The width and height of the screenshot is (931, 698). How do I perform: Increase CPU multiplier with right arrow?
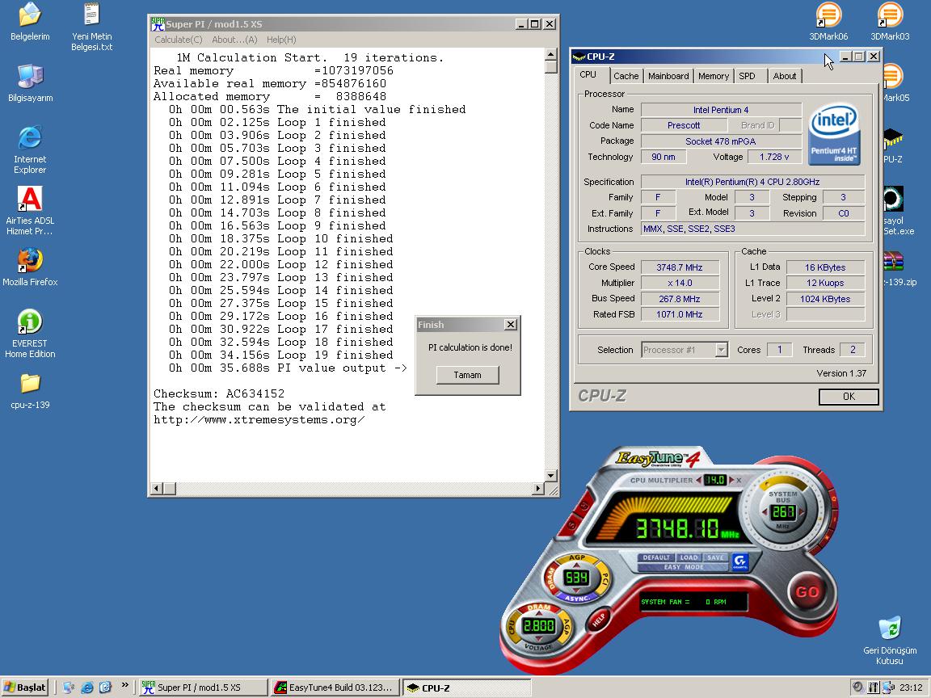731,480
